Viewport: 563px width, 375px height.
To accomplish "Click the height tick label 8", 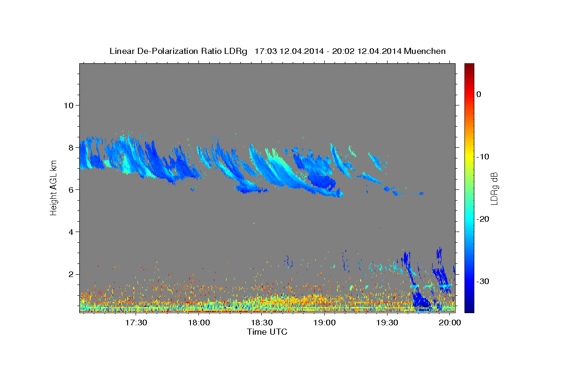I will [x=71, y=147].
